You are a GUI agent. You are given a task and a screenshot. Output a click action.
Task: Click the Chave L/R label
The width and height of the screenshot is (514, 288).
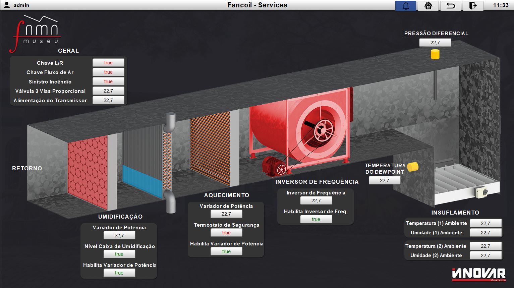(50, 63)
